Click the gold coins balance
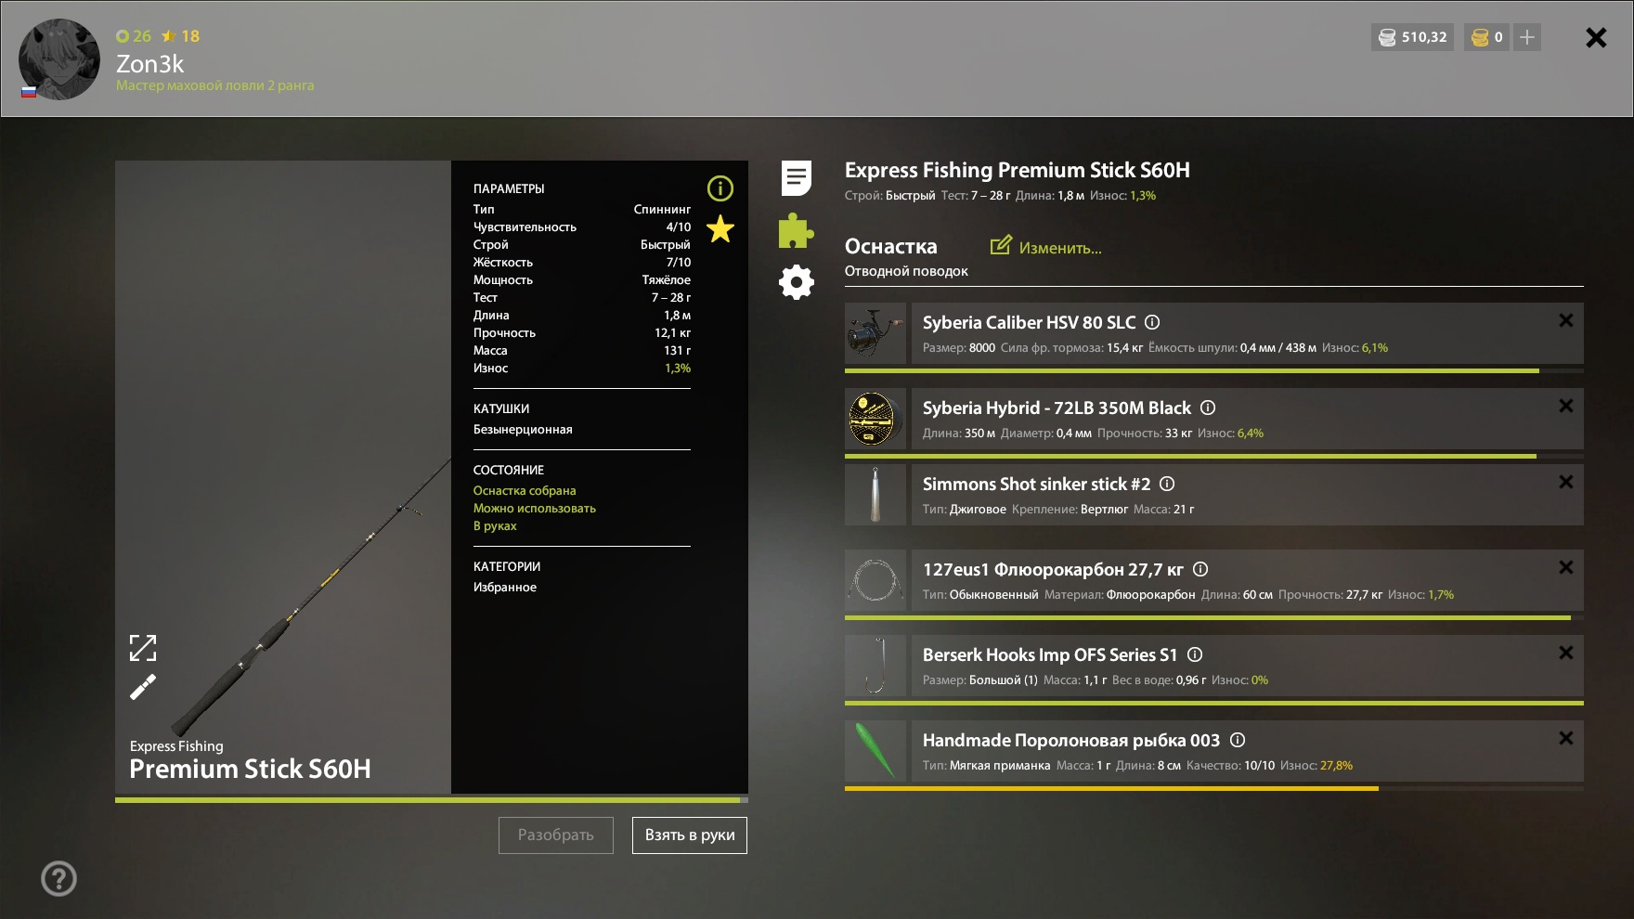 click(1487, 37)
